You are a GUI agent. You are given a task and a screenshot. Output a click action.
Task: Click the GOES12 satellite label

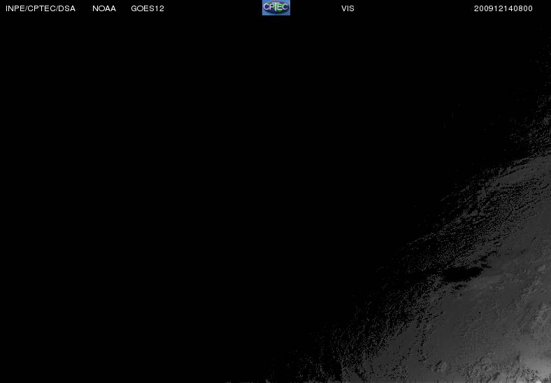148,8
